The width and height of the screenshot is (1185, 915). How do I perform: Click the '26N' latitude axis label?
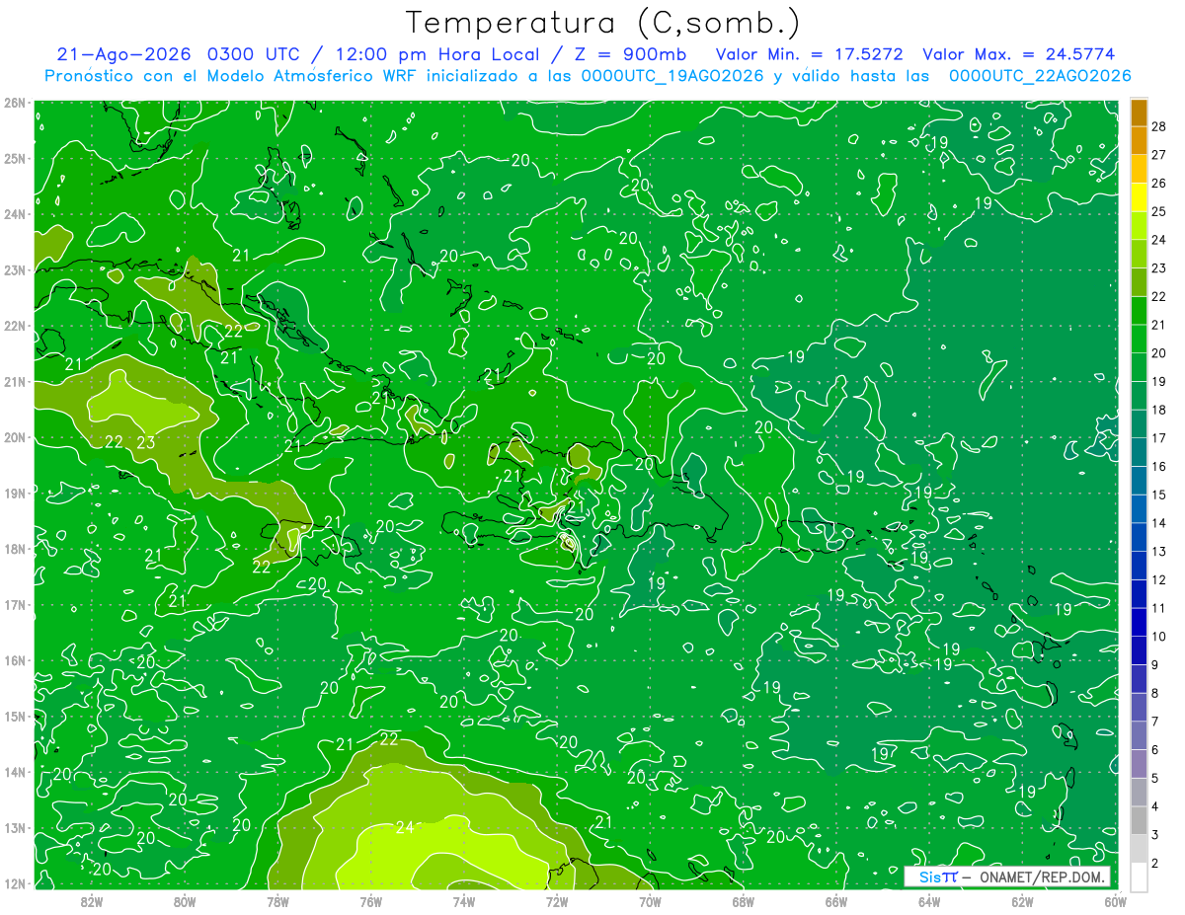coord(15,103)
